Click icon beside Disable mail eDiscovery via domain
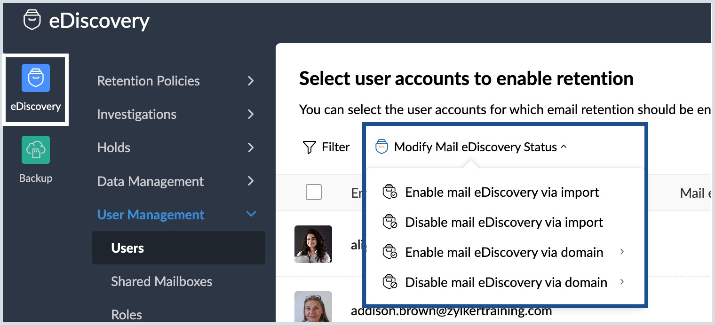 pos(390,282)
